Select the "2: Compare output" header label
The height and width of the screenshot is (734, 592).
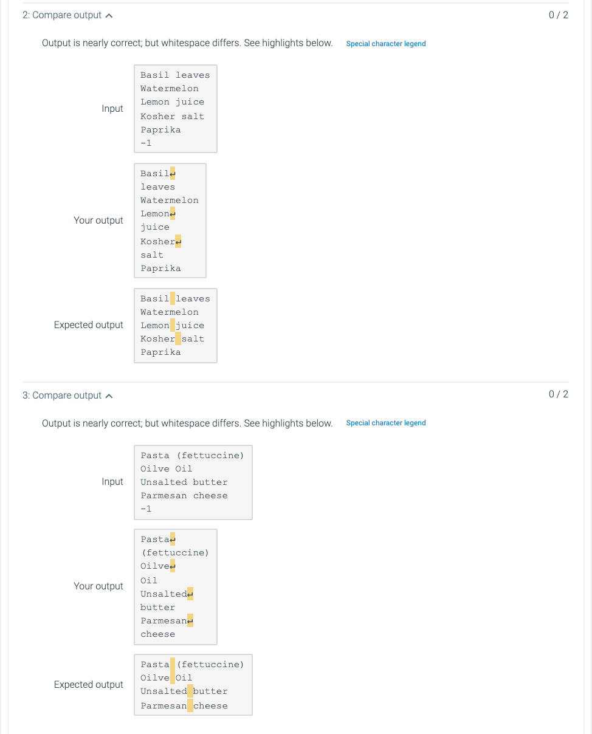(63, 15)
